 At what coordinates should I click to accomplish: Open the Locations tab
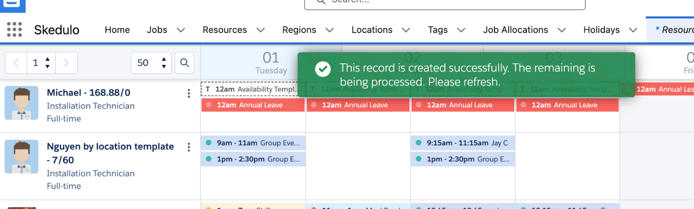[372, 30]
